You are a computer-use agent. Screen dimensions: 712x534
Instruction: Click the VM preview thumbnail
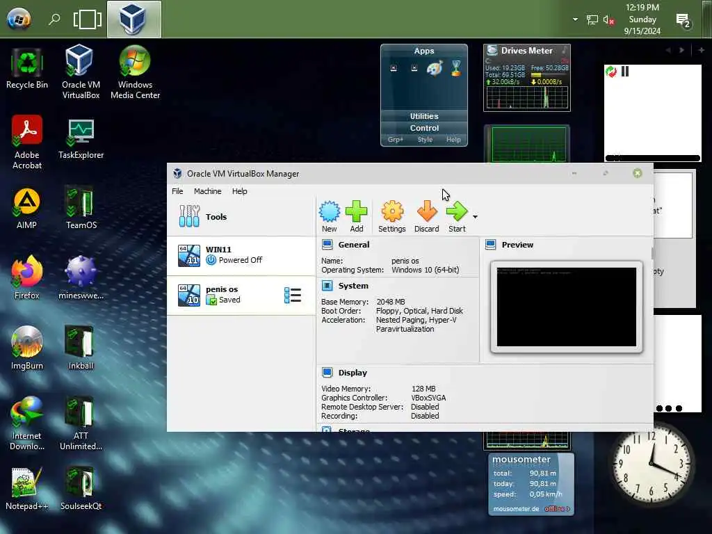tap(566, 307)
